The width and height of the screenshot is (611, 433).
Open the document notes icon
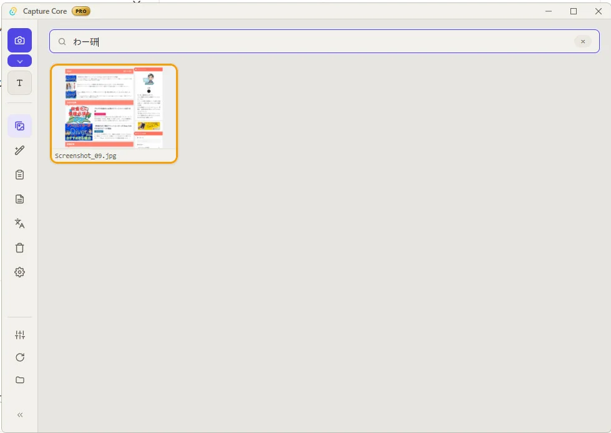click(x=19, y=199)
